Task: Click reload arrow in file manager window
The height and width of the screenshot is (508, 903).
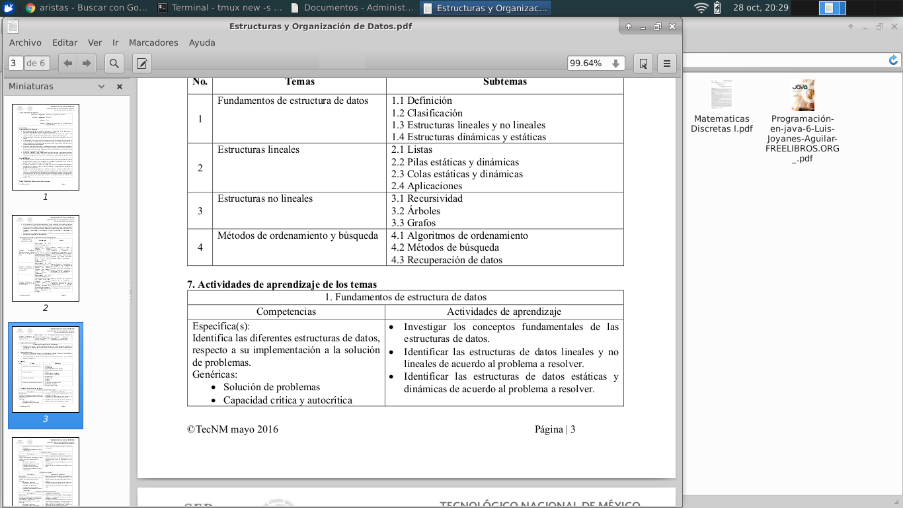Action: (894, 60)
